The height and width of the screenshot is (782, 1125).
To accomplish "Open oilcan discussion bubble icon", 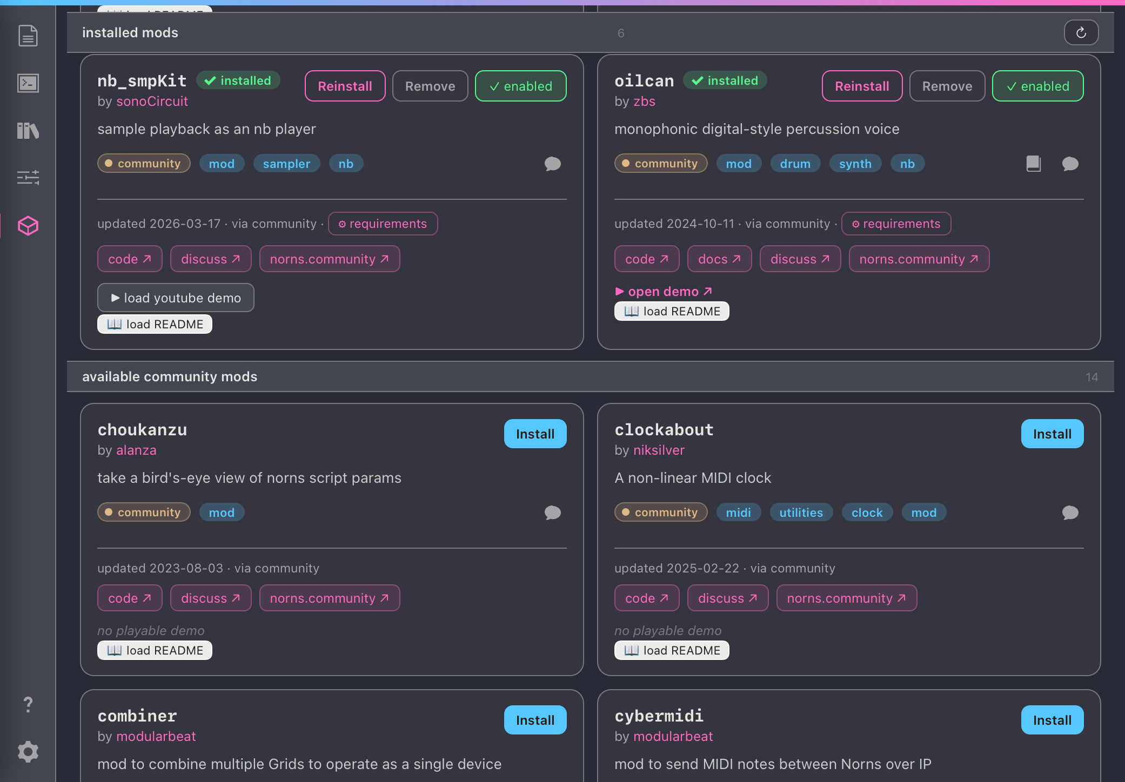I will coord(1070,164).
